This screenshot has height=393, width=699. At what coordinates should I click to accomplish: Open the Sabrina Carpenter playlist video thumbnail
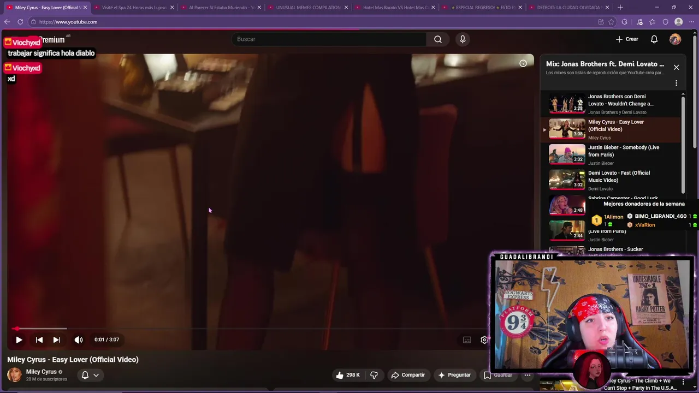(x=567, y=205)
